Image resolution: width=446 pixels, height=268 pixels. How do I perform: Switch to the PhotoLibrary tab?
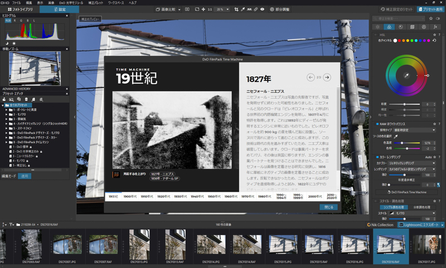pyautogui.click(x=20, y=9)
